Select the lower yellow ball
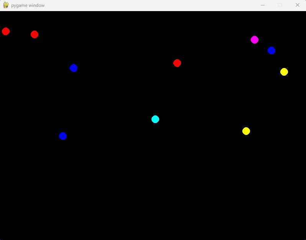306x240 pixels. point(246,131)
